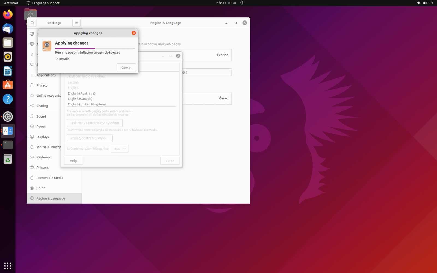Viewport: 437px width, 273px height.
Task: Launch Thunderbird Mail from the dock
Action: pos(8,28)
